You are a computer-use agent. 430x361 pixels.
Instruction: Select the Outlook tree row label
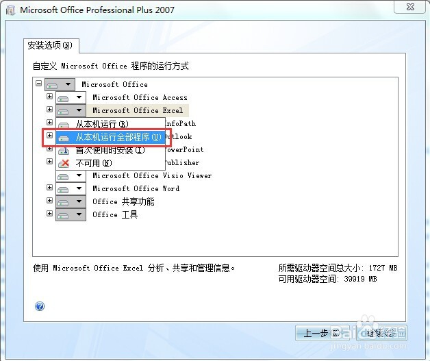pos(179,136)
